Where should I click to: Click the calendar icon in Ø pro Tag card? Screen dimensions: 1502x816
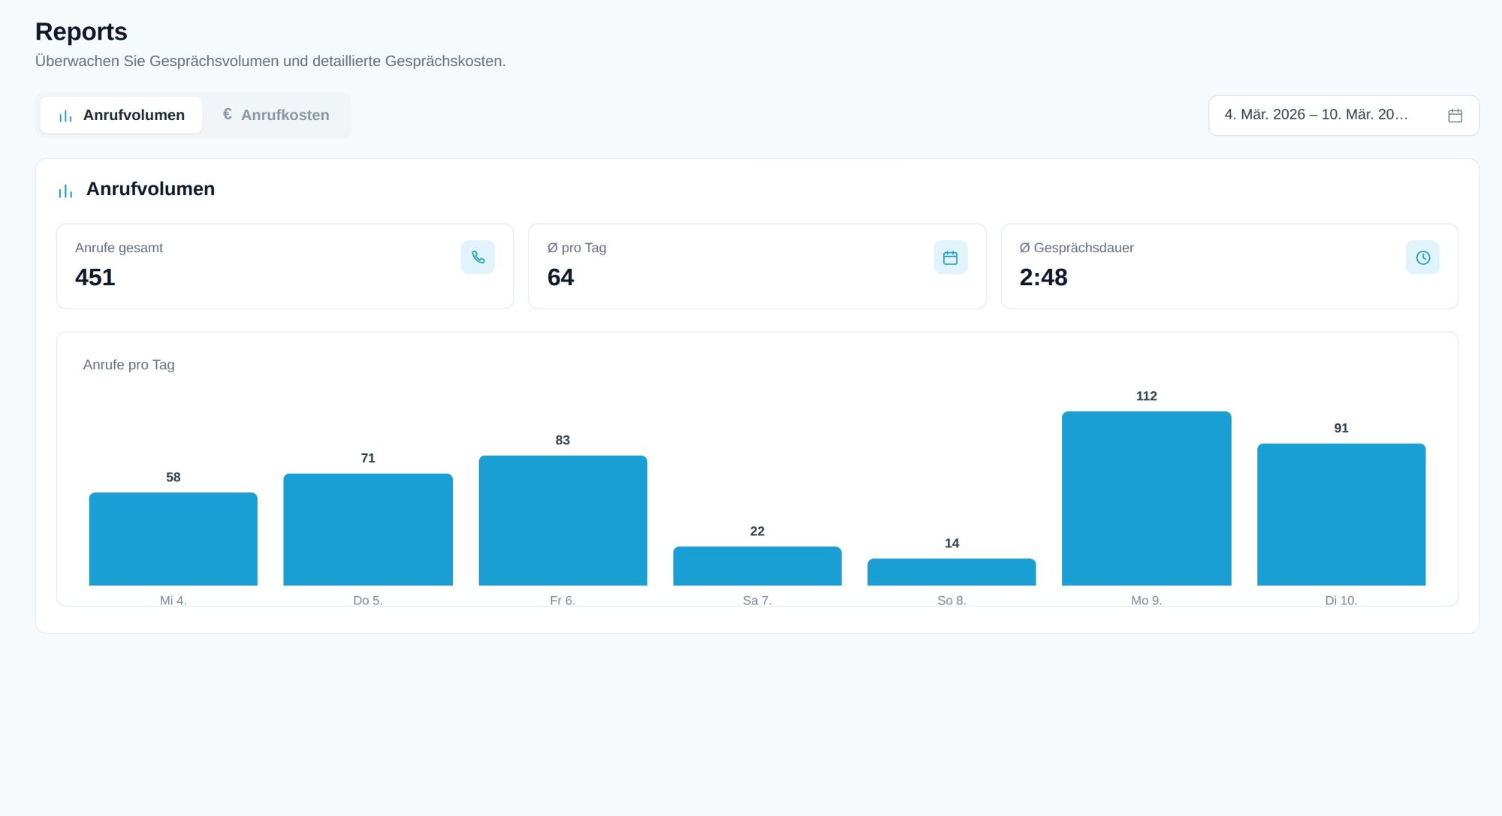(x=950, y=257)
